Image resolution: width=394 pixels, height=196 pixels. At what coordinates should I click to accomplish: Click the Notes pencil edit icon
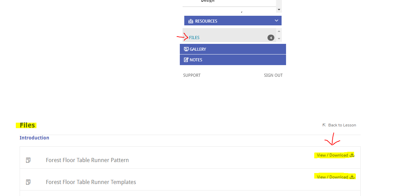click(186, 60)
